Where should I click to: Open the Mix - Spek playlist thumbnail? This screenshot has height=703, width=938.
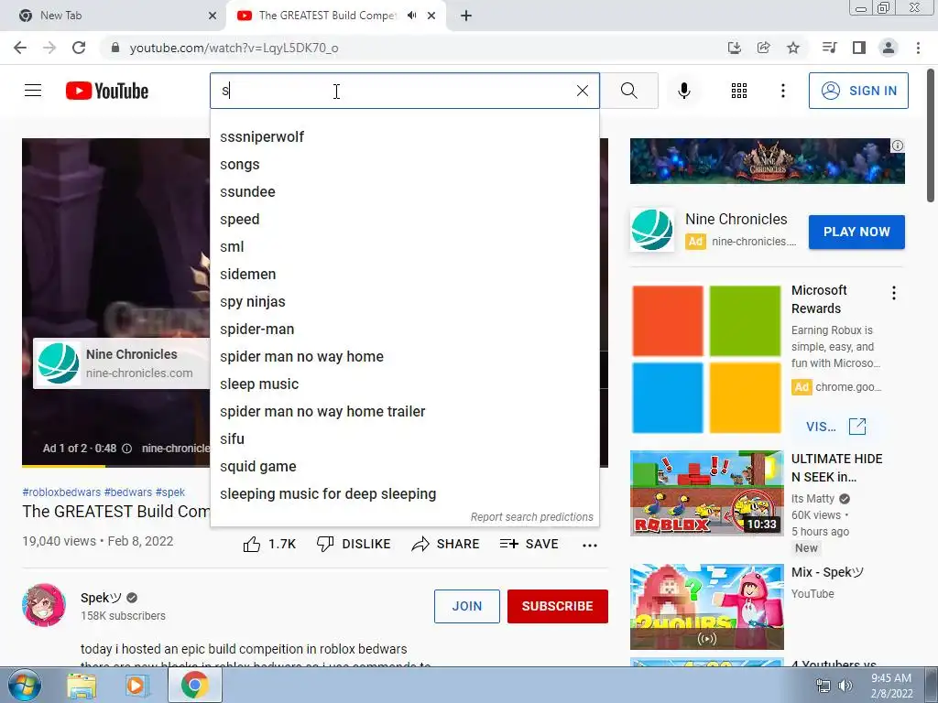point(706,607)
